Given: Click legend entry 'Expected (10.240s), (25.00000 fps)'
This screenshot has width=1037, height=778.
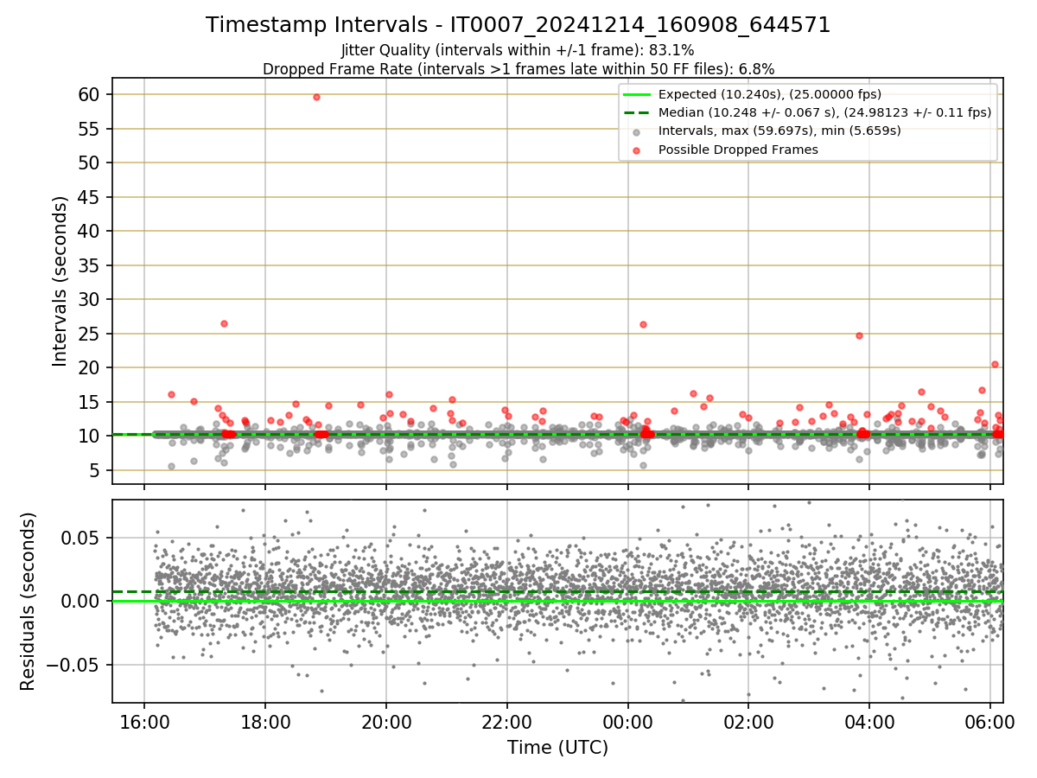Looking at the screenshot, I should coord(770,94).
